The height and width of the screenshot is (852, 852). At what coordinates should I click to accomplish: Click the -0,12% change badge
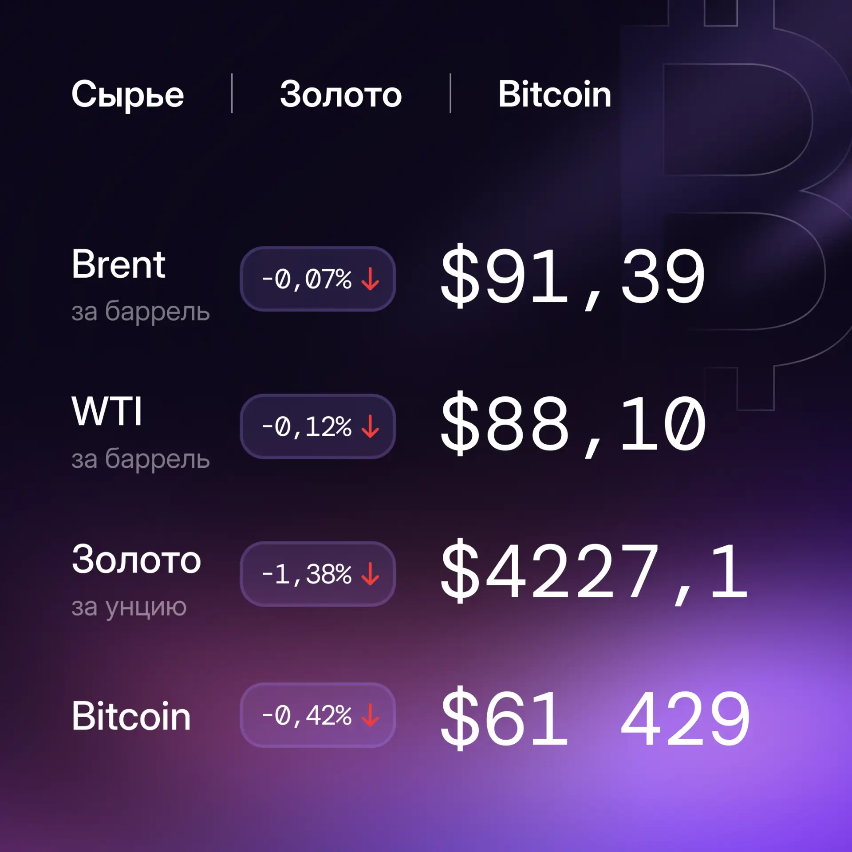point(318,426)
